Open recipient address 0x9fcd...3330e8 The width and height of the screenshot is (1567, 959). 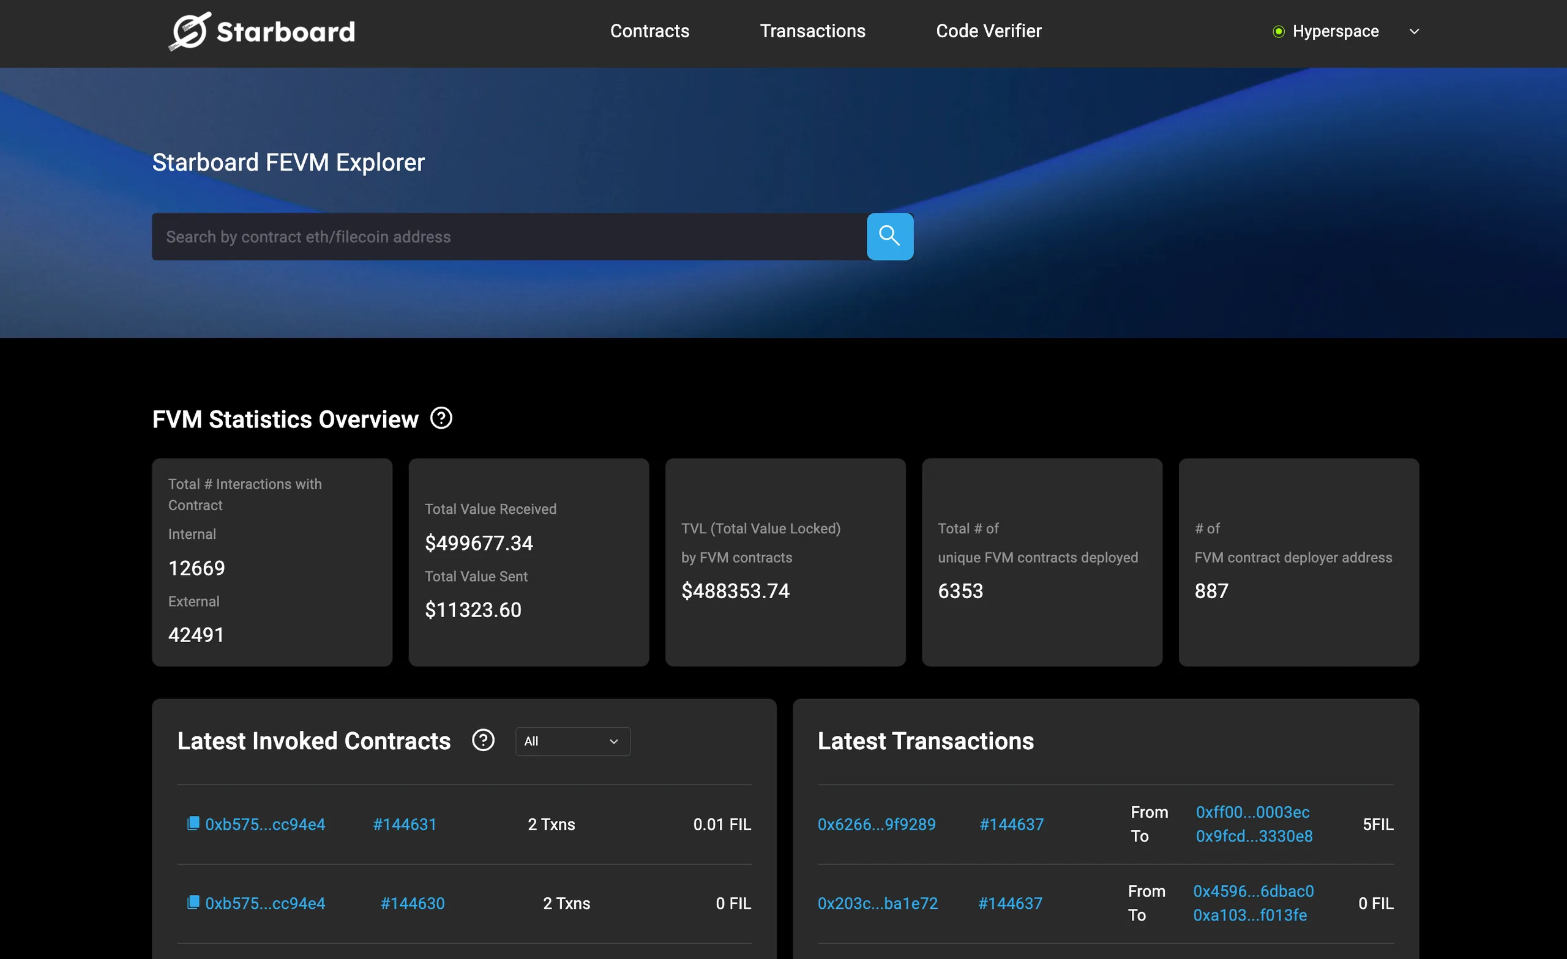[1254, 836]
